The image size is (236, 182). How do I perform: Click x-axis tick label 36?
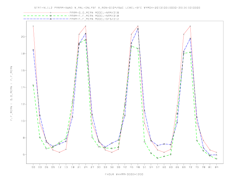pos(112,167)
